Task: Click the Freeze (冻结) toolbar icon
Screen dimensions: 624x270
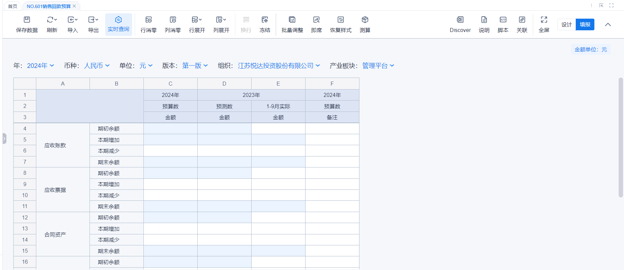Action: (265, 20)
